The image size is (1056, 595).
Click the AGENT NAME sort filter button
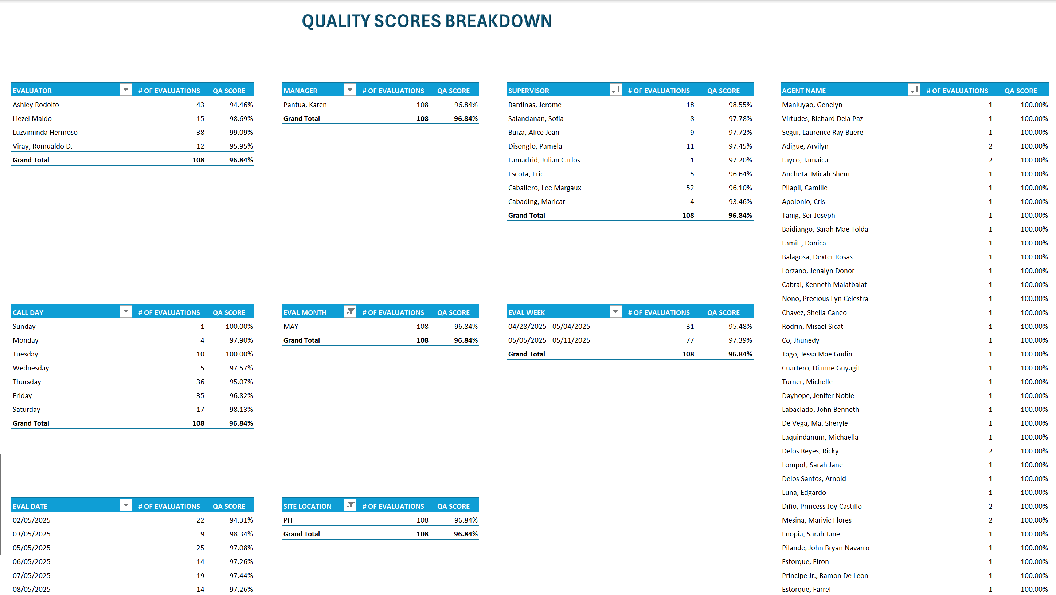pyautogui.click(x=914, y=90)
